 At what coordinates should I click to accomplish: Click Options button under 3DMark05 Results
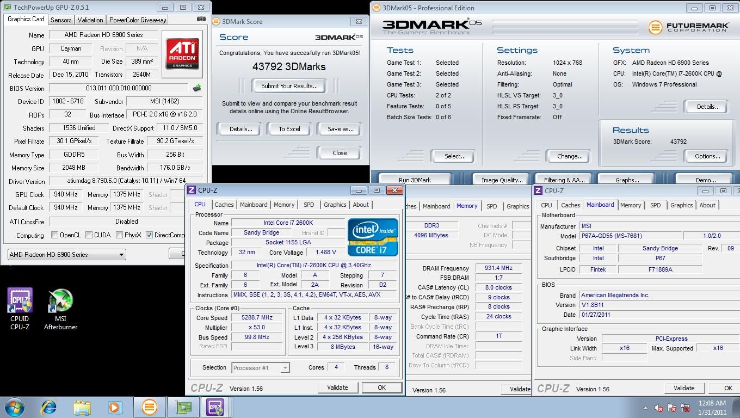(x=707, y=156)
